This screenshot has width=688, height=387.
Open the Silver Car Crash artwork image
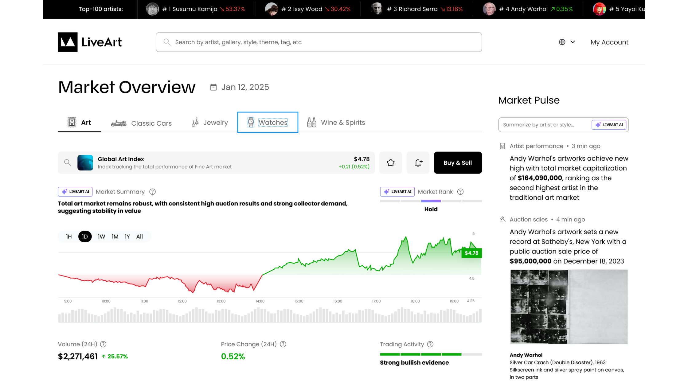pos(569,307)
